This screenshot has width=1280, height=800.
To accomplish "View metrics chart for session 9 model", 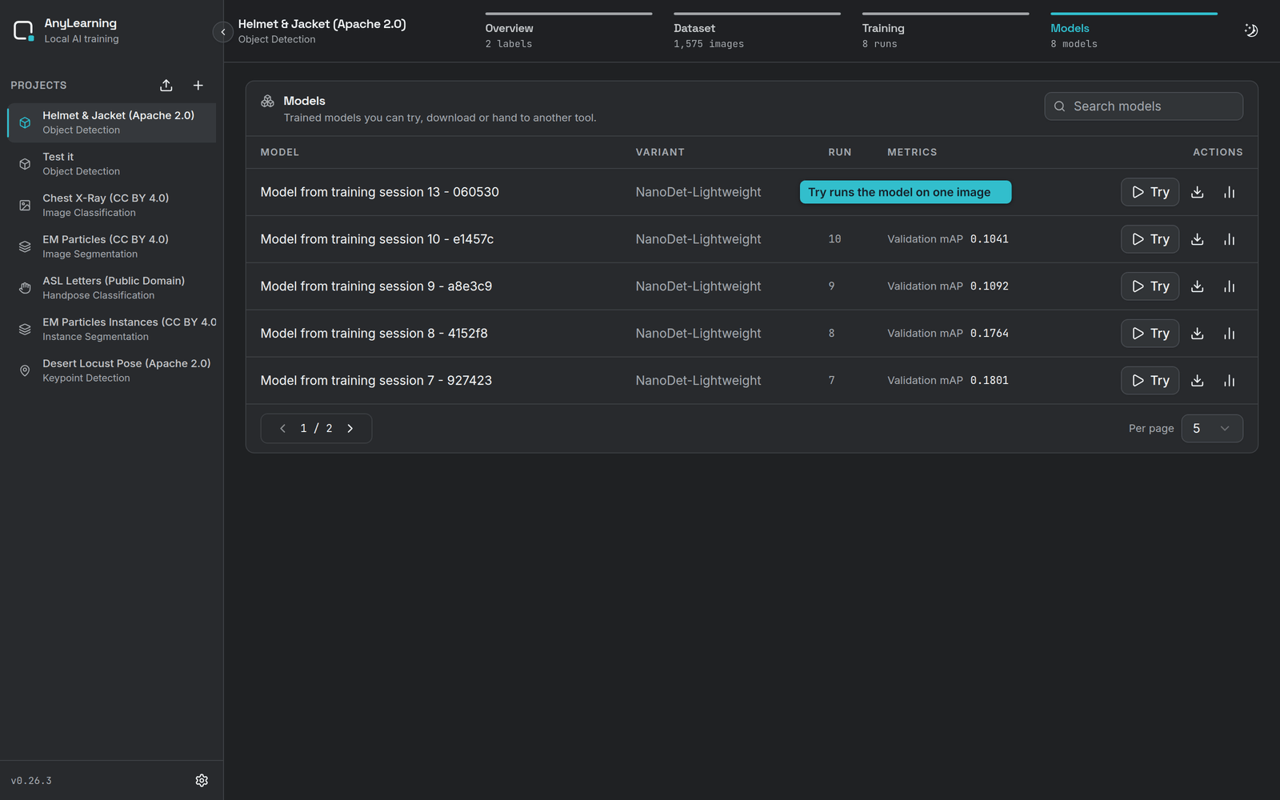I will click(1230, 286).
